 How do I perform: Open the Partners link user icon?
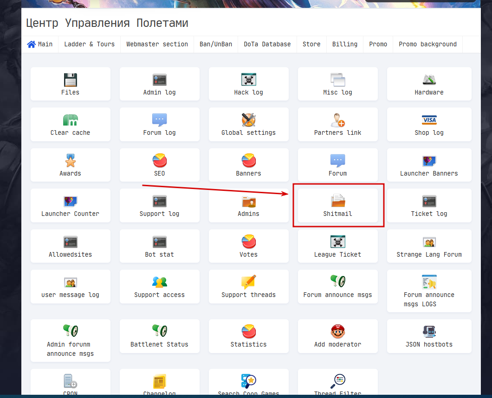point(337,120)
